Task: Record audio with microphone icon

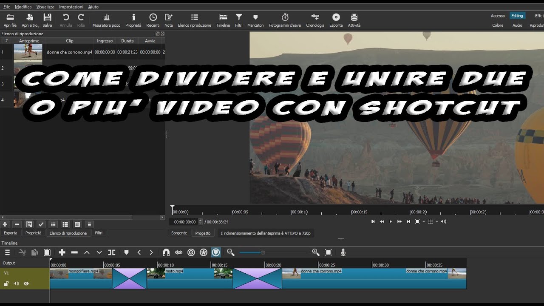Action: (343, 252)
